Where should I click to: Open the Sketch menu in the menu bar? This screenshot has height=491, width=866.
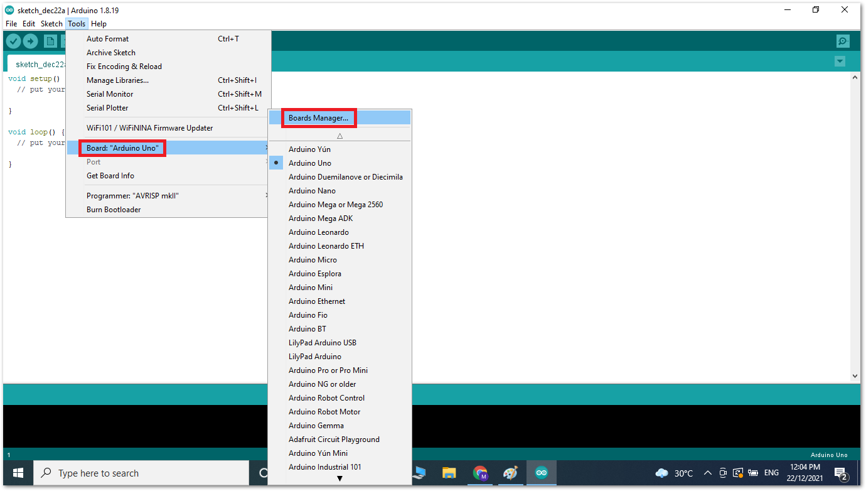click(x=51, y=24)
